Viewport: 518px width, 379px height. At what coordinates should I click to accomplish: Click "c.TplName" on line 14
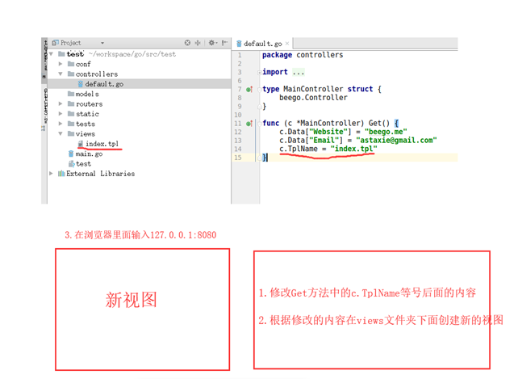(x=299, y=149)
